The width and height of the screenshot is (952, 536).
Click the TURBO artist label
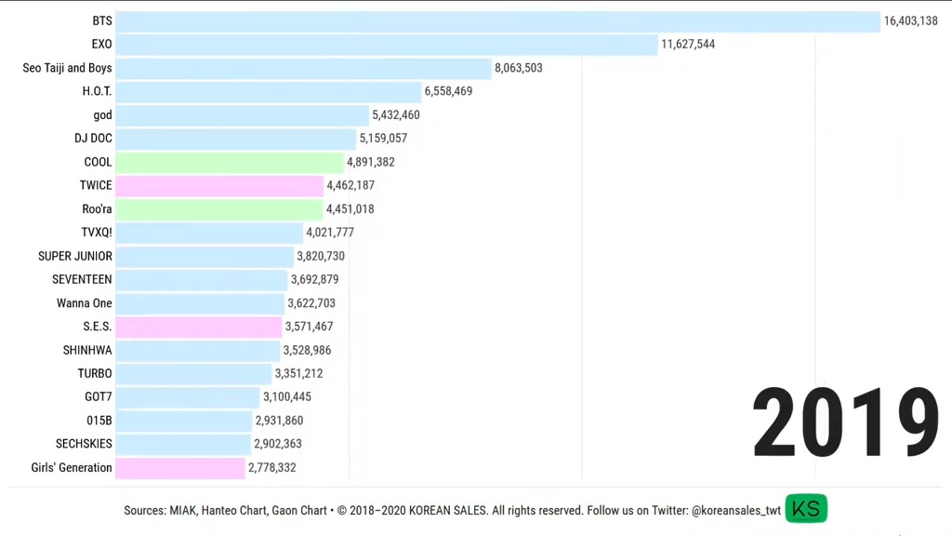95,374
